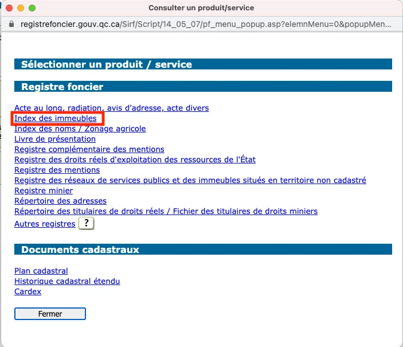Screen dimensions: 403x347
Task: Open Index des noms / Zonage agricole
Action: [80, 129]
